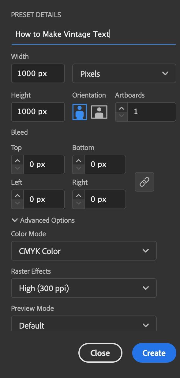Open the Pixels units dropdown
Image resolution: width=180 pixels, height=378 pixels.
pos(124,73)
